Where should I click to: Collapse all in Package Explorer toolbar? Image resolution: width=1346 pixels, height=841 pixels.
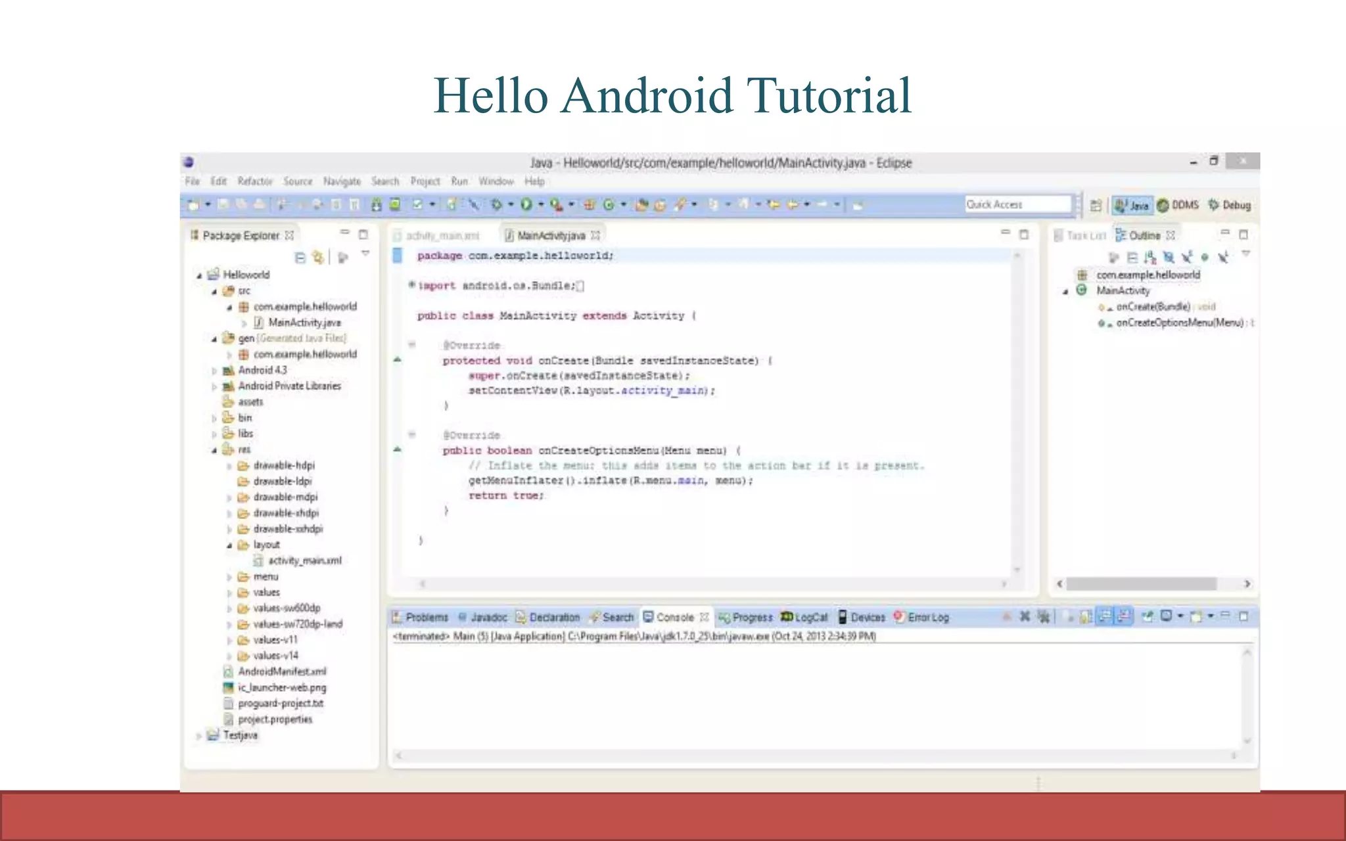click(x=300, y=258)
